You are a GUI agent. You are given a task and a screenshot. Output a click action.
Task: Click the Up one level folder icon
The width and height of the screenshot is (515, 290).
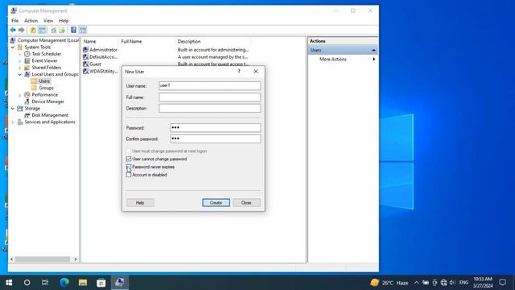[33, 31]
